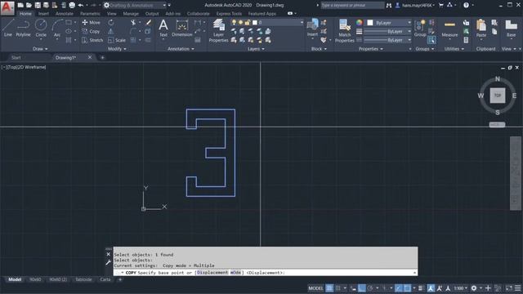Click the Save icon in quick access toolbar
523x294 pixels.
pos(38,5)
